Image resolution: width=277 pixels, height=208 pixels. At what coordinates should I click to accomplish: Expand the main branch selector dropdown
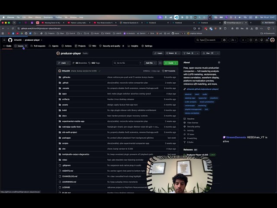coord(64,63)
